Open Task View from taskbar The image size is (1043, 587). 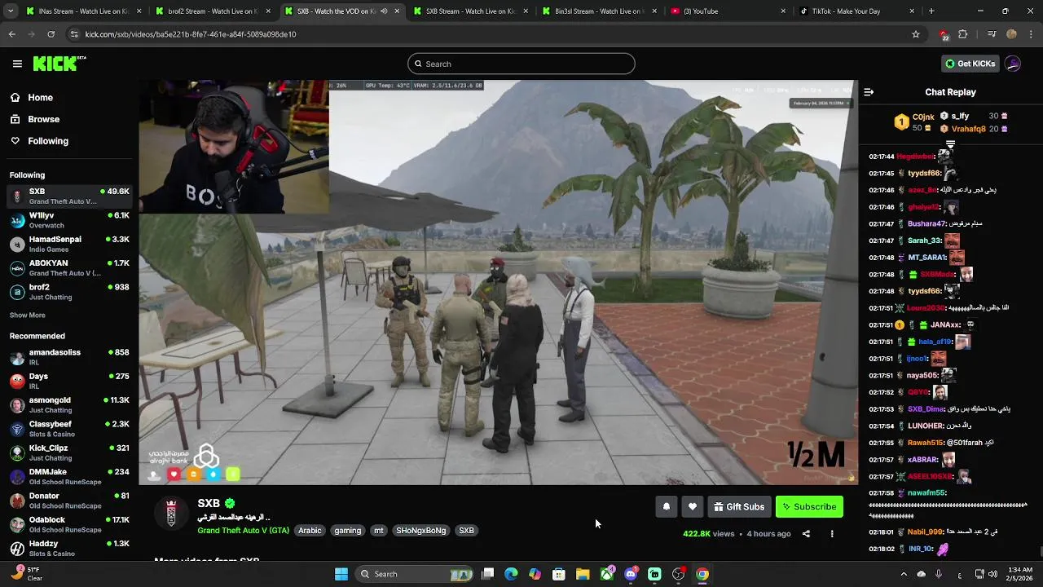[x=487, y=574]
